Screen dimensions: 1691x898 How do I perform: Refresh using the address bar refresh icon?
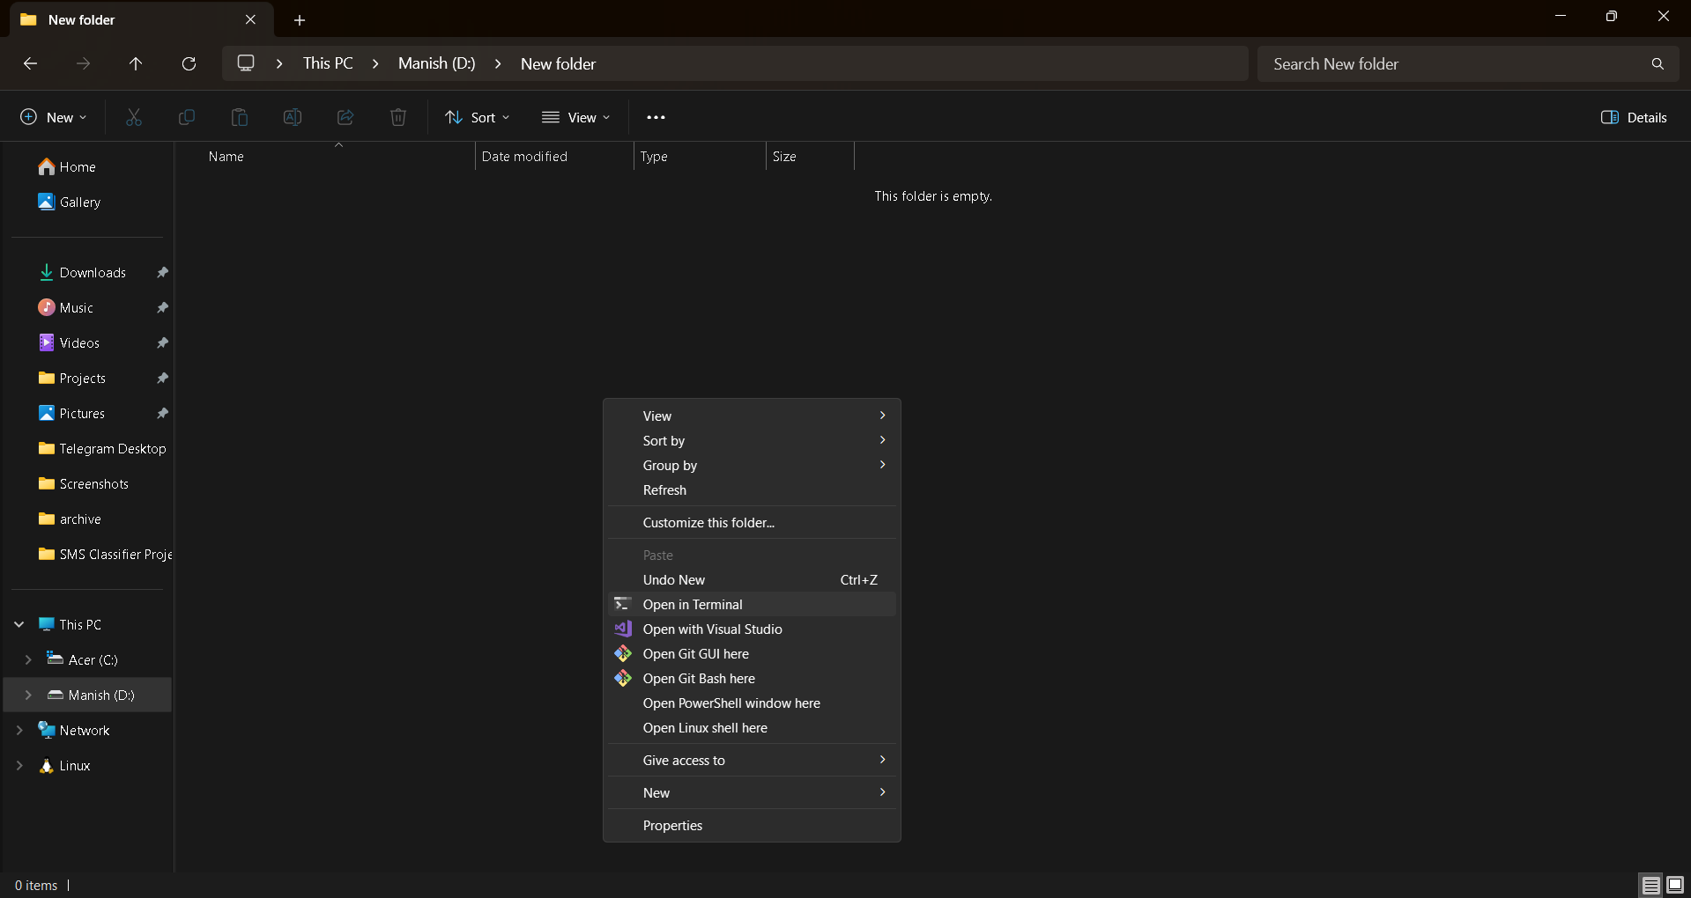click(189, 63)
